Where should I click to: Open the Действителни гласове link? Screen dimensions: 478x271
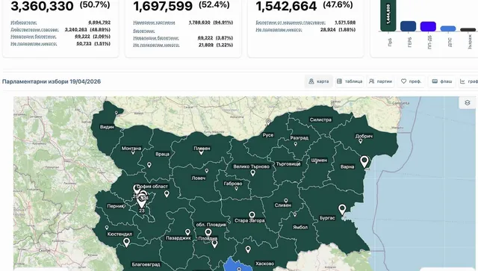pyautogui.click(x=34, y=30)
